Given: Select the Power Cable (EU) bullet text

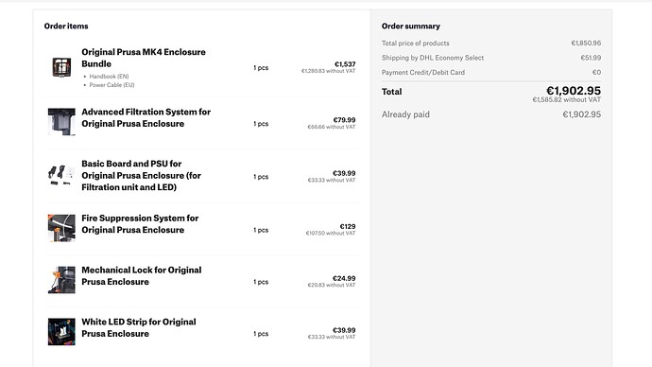Looking at the screenshot, I should tap(112, 85).
